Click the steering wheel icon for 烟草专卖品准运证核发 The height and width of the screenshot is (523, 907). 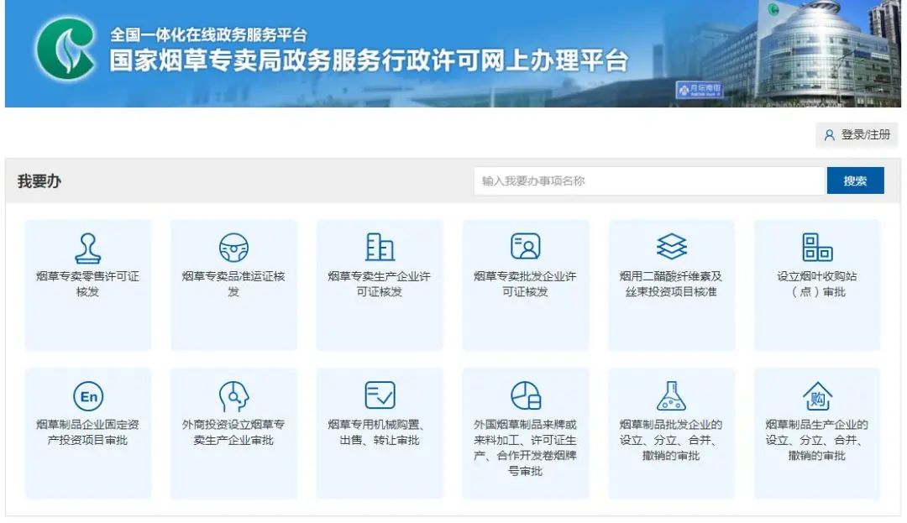pyautogui.click(x=233, y=248)
